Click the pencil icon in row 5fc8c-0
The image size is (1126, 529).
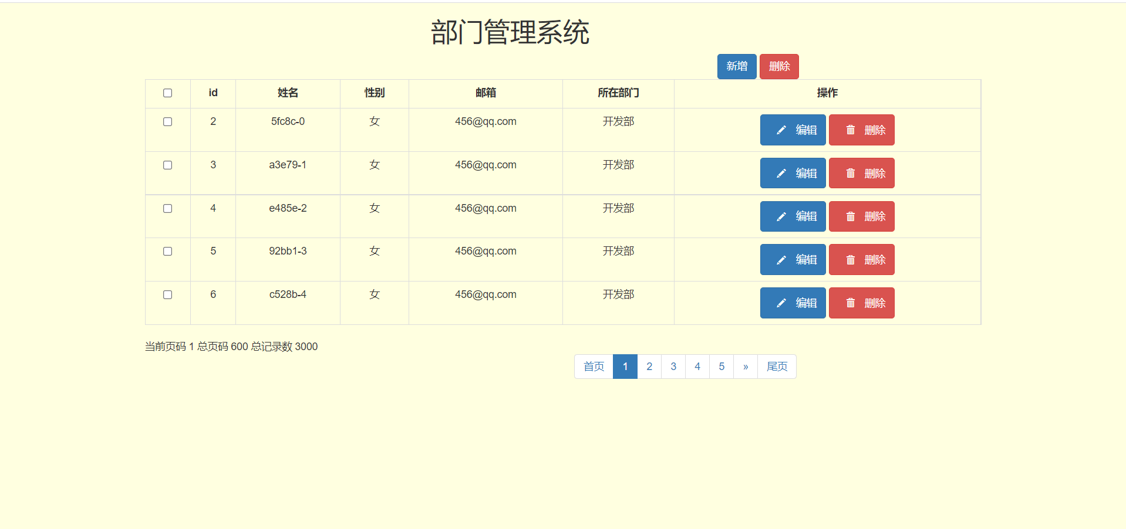coord(781,130)
